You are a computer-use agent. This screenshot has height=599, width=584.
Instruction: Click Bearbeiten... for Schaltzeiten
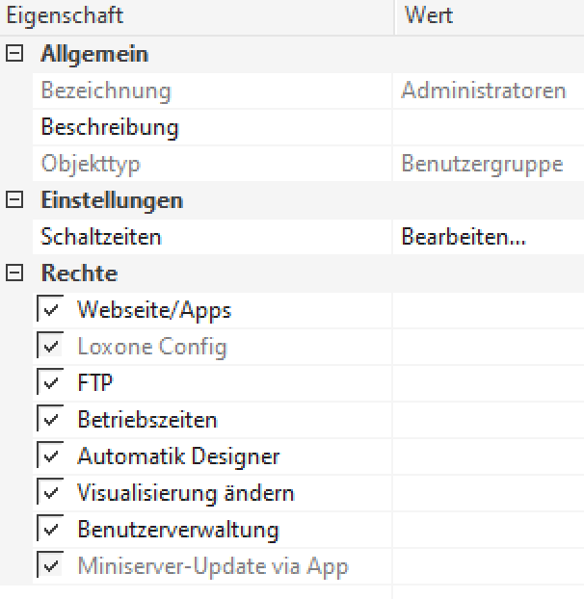tap(464, 237)
